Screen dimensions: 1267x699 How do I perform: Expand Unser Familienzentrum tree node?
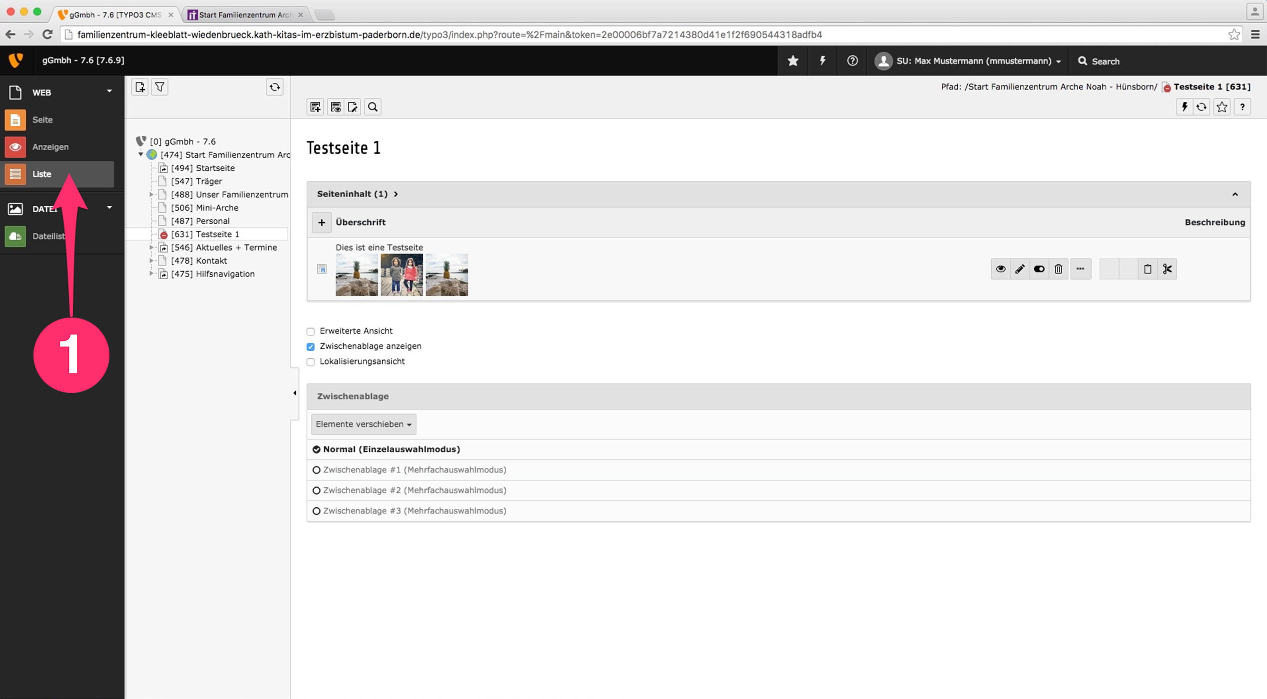(151, 194)
